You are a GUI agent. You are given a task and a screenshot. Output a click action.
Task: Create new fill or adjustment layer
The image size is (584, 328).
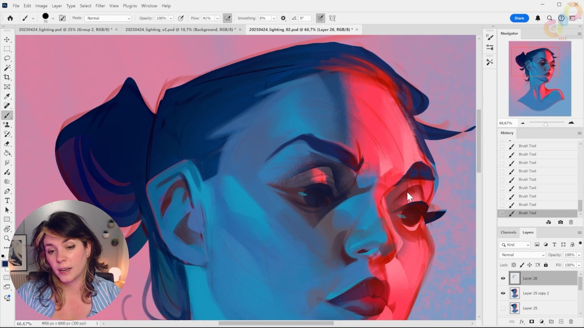click(542, 322)
